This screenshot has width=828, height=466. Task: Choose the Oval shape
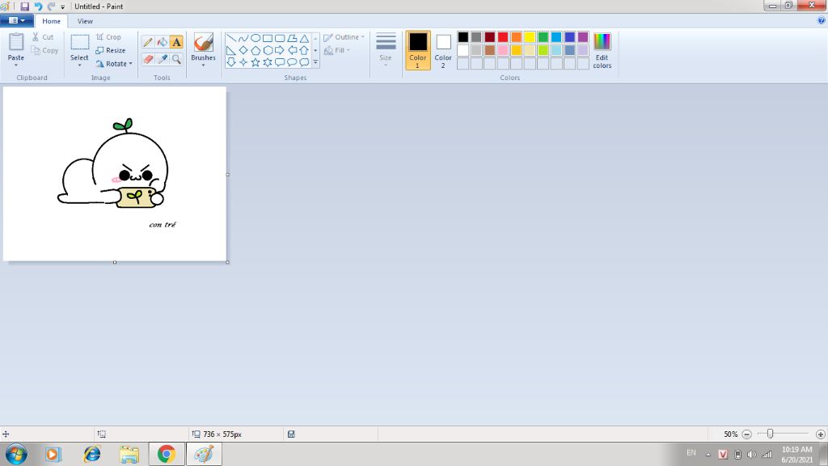click(256, 38)
